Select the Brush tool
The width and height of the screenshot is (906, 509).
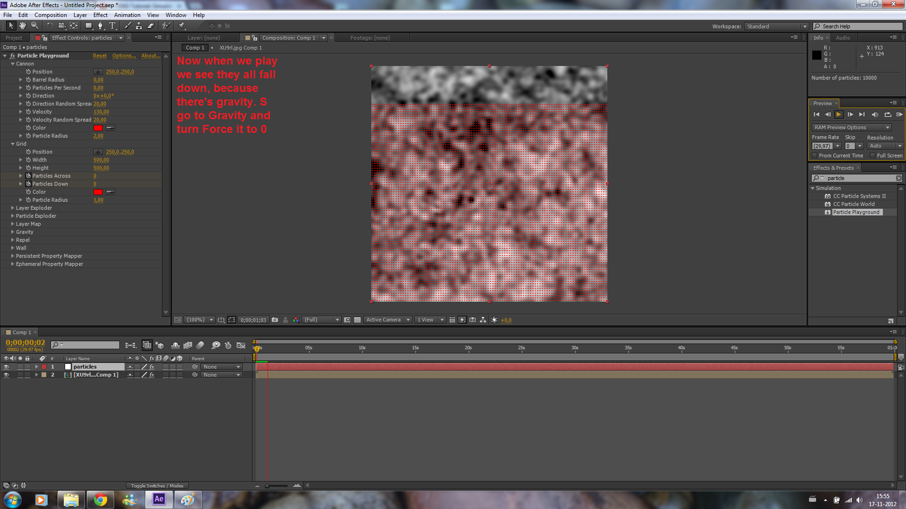click(127, 26)
